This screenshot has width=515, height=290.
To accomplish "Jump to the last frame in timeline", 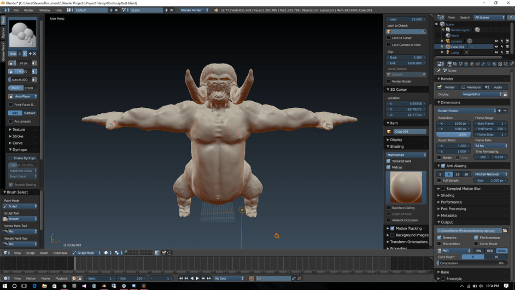I will pos(209,279).
